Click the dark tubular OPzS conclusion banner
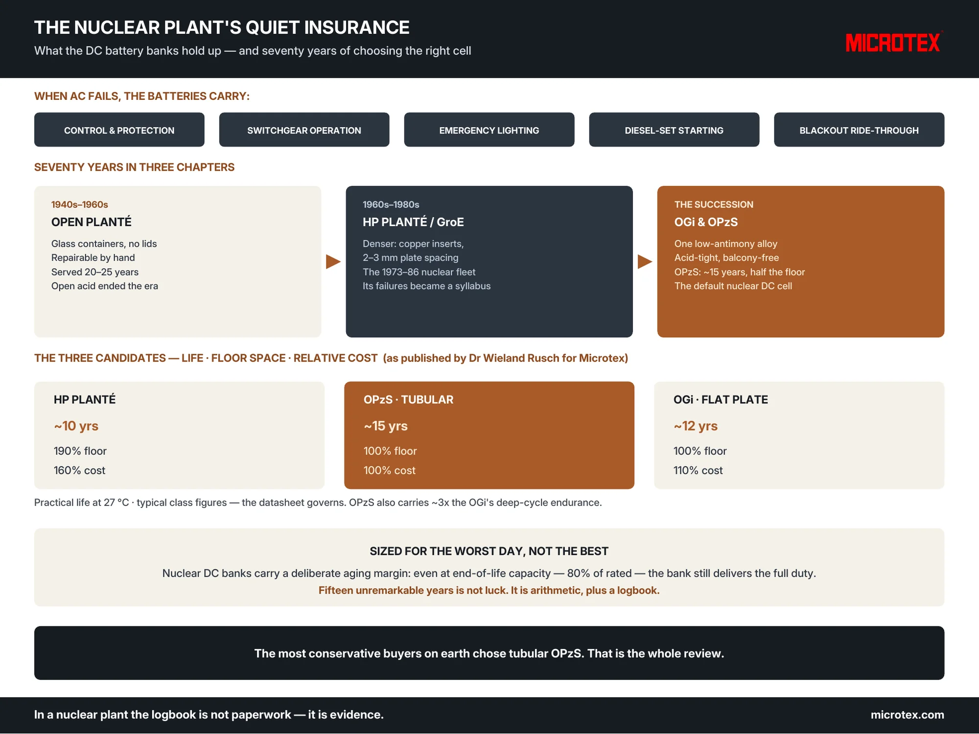Viewport: 979px width, 734px height. coord(489,653)
